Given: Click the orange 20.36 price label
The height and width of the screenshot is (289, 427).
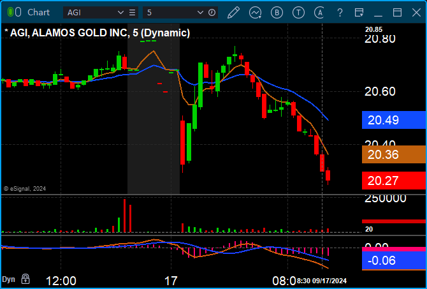Looking at the screenshot, I should point(394,154).
